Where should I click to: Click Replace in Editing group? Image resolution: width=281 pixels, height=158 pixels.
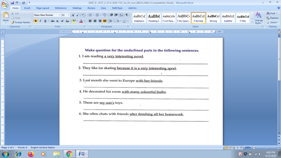coord(272,18)
